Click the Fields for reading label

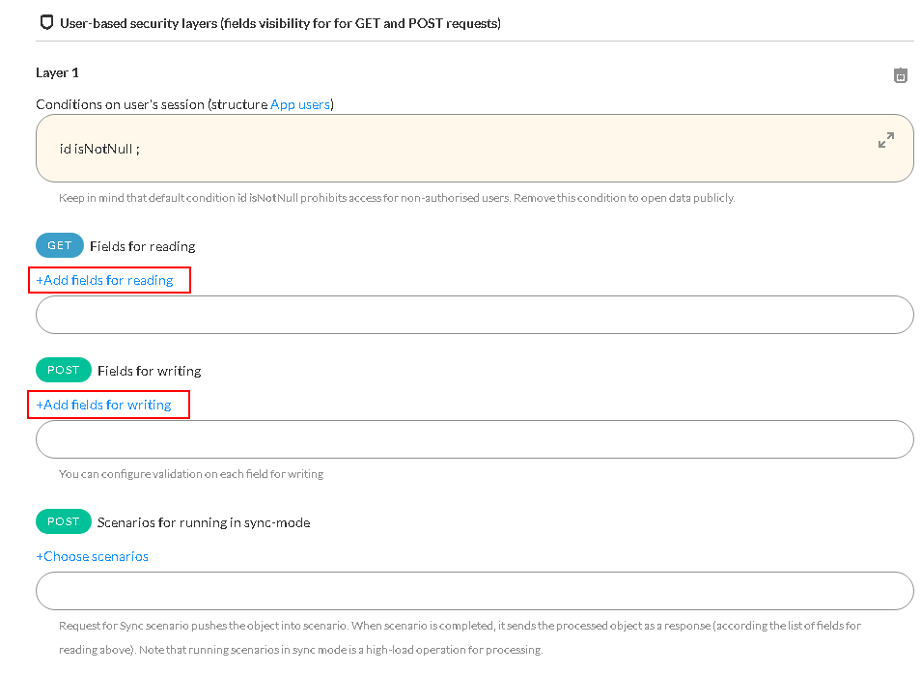(143, 246)
